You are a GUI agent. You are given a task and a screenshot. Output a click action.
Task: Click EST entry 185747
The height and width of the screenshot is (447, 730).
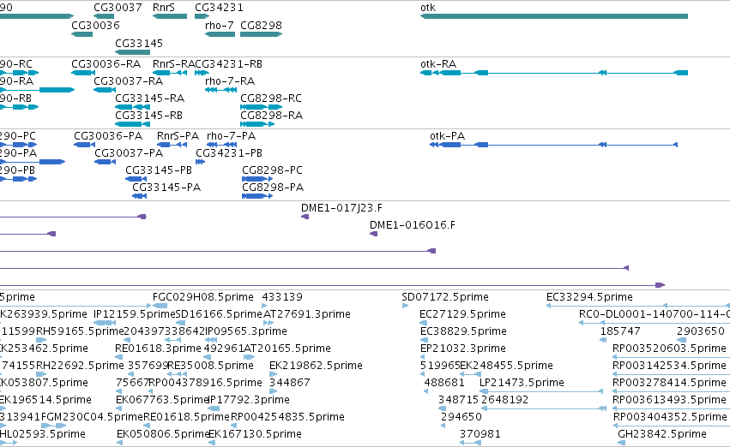(620, 331)
